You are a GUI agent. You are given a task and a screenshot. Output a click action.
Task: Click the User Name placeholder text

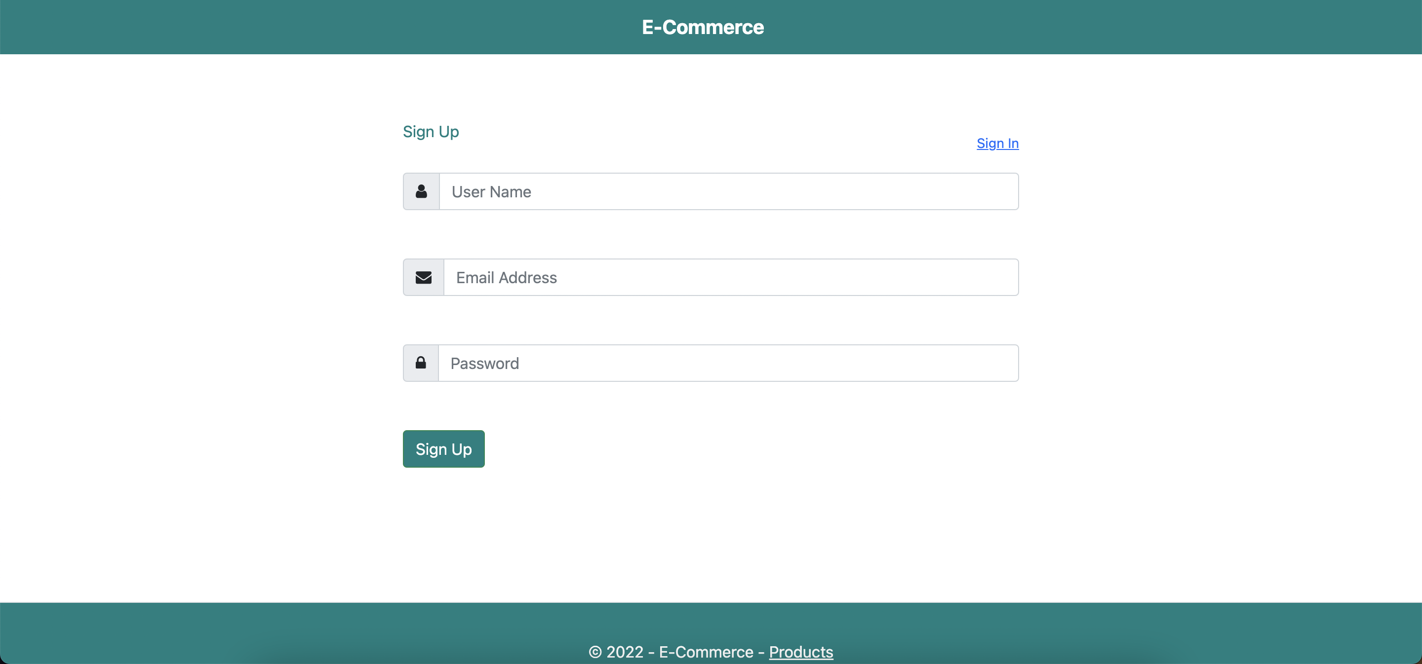(x=491, y=191)
